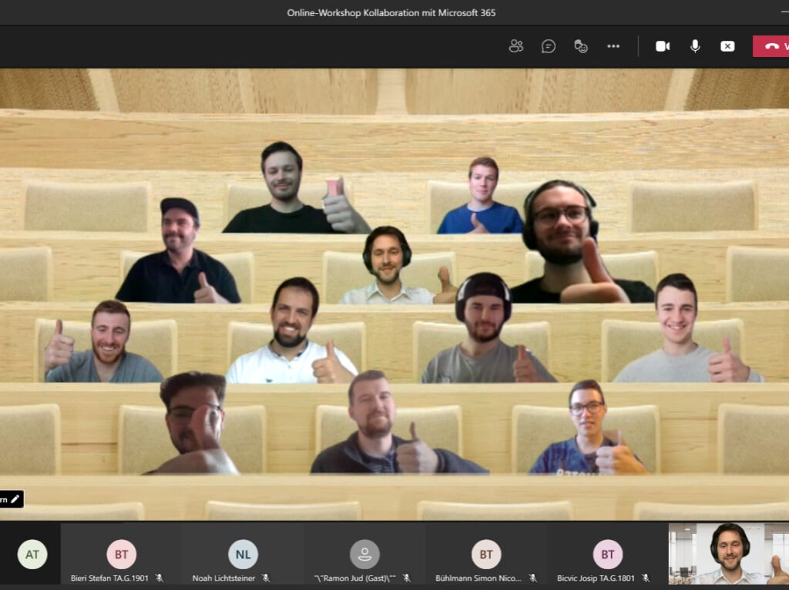Click muted mic icon for Bühlmann Simon
This screenshot has height=590, width=789.
click(x=532, y=578)
